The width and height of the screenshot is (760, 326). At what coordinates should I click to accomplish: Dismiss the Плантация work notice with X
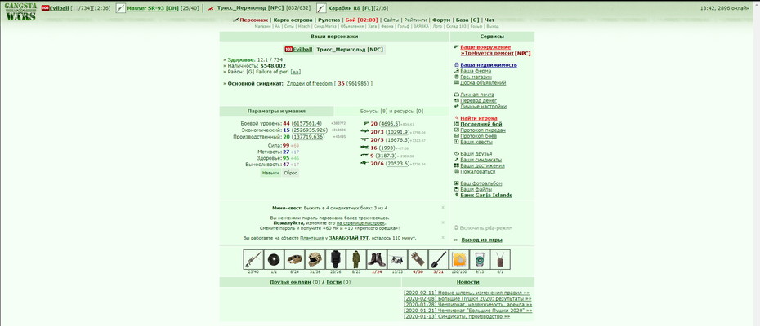tap(443, 237)
